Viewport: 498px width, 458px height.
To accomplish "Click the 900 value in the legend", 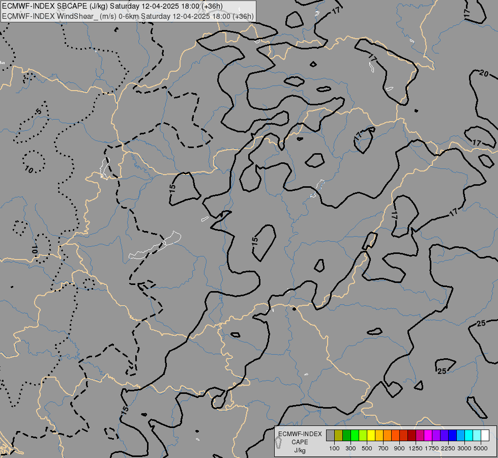I will (399, 448).
